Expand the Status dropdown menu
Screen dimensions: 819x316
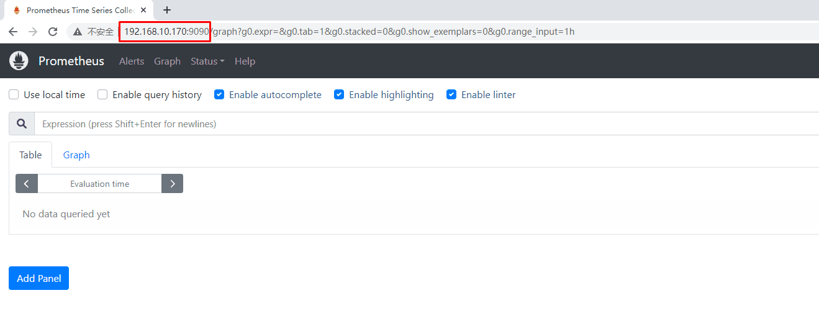tap(207, 61)
